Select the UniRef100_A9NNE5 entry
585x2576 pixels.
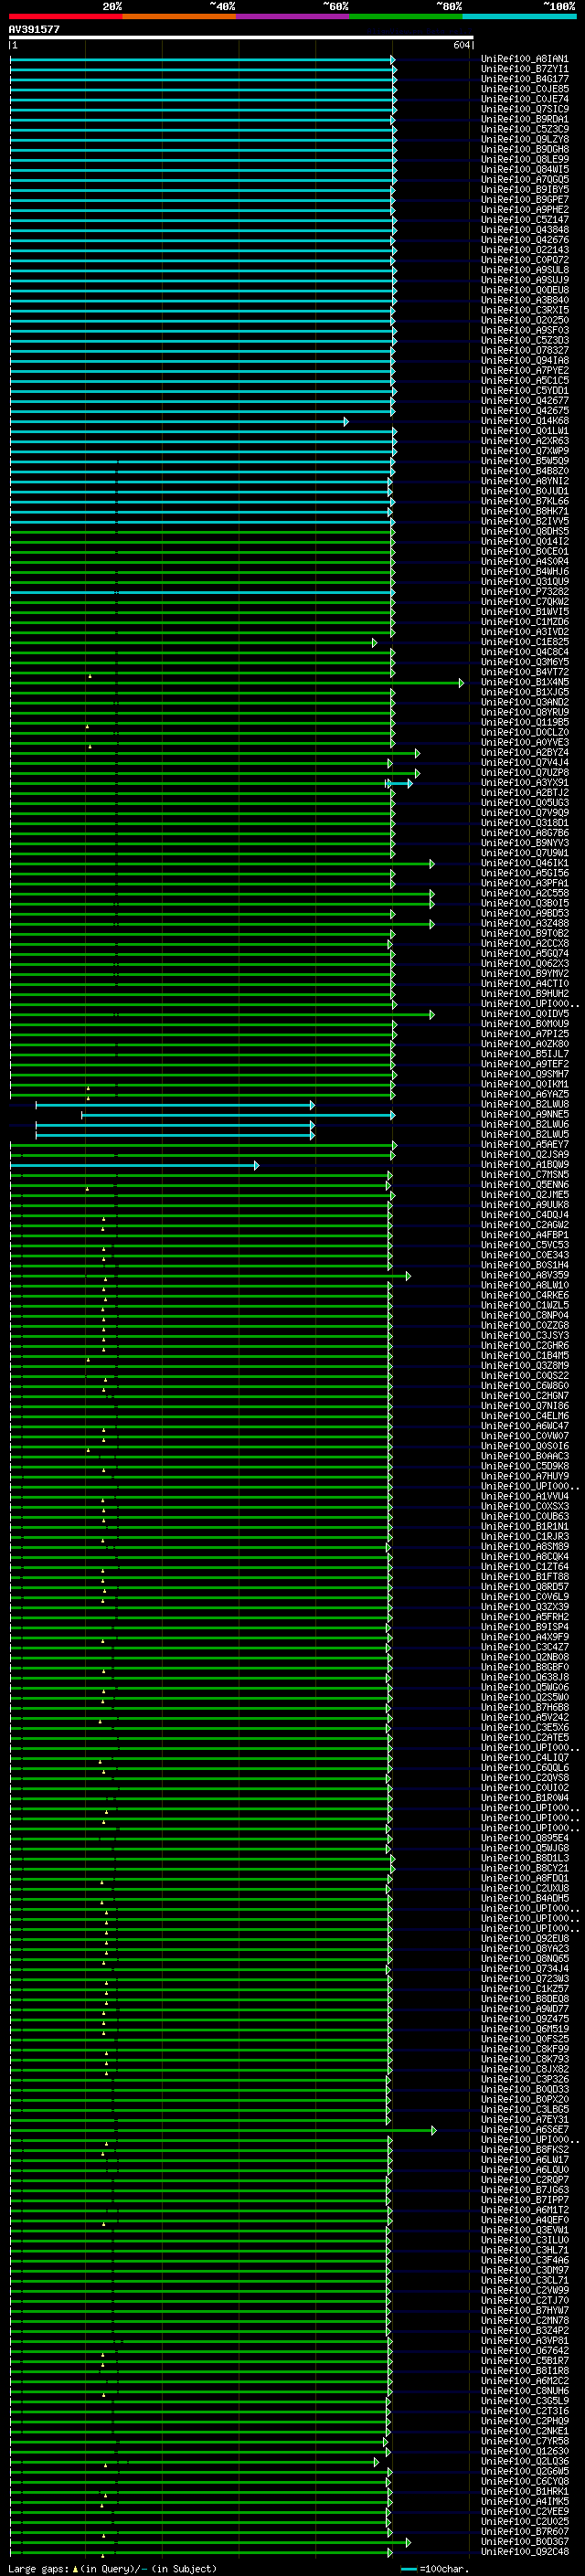point(525,1114)
